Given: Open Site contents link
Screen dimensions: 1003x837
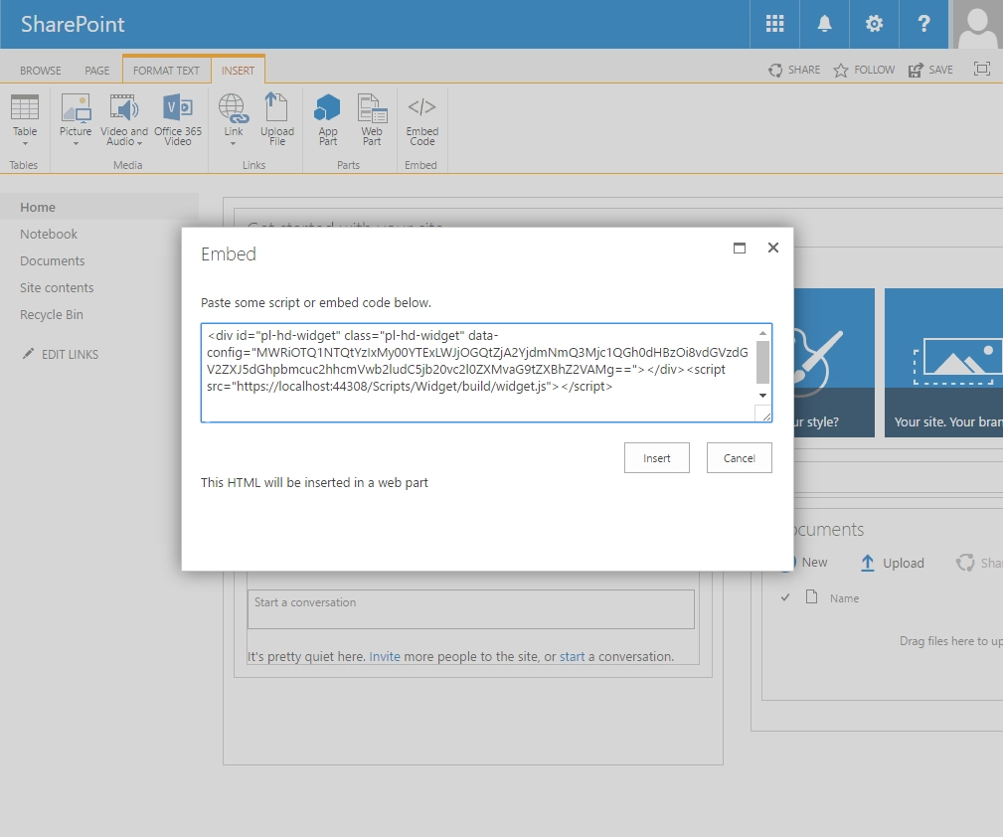Looking at the screenshot, I should (x=57, y=288).
